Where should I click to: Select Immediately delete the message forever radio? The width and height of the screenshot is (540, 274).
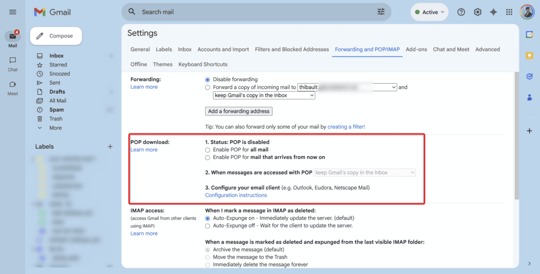[x=207, y=265]
